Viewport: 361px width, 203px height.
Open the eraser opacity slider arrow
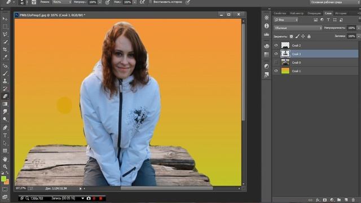pyautogui.click(x=100, y=2)
